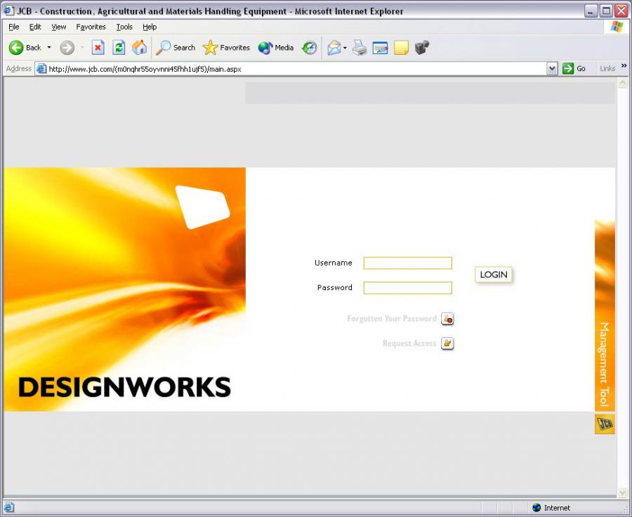Image resolution: width=632 pixels, height=517 pixels.
Task: Click the Mail envelope icon
Action: 334,48
